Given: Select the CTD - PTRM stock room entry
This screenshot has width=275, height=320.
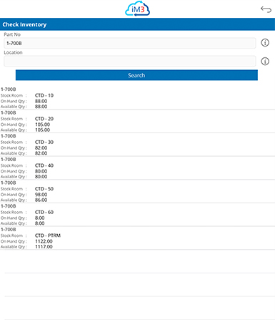Looking at the screenshot, I should (x=137, y=238).
